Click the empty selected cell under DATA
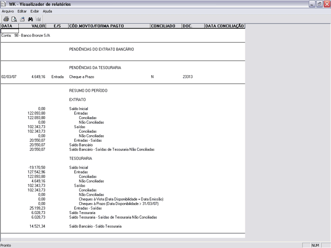331x248 pixels. (9, 31)
